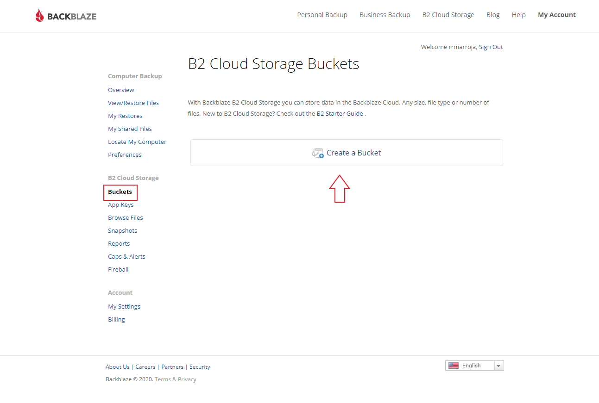
Task: Open Caps & Alerts in sidebar
Action: click(x=126, y=256)
